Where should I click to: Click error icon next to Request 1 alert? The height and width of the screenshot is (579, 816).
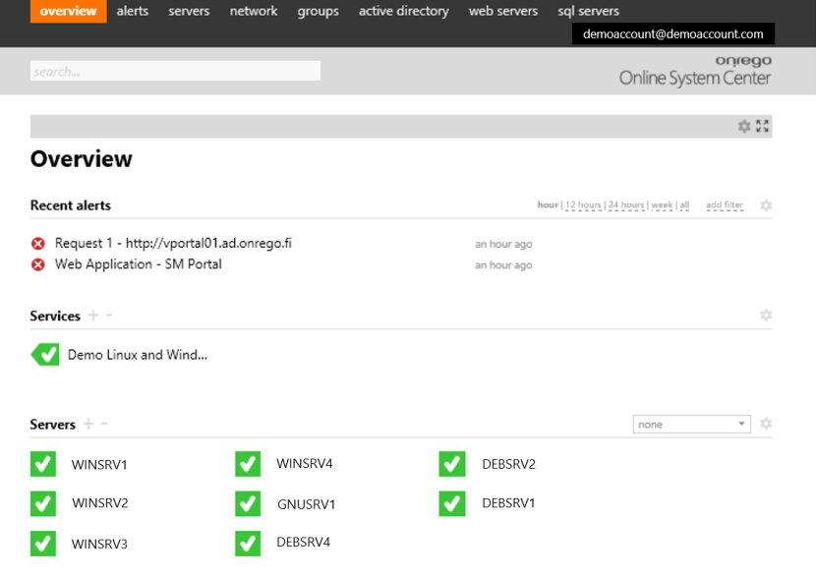(x=37, y=242)
